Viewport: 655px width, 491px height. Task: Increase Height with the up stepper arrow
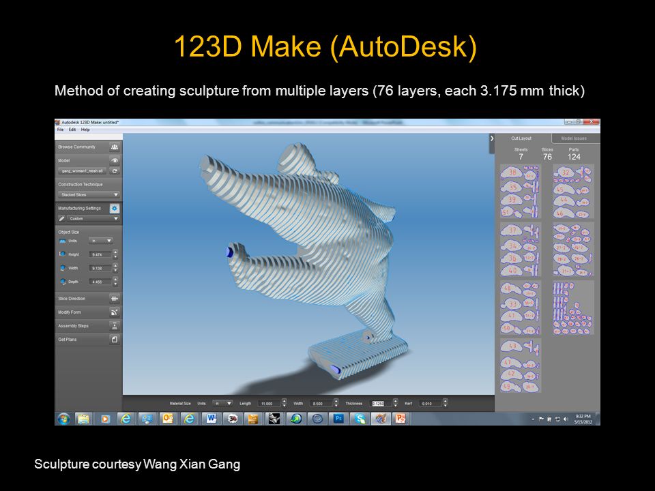116,252
